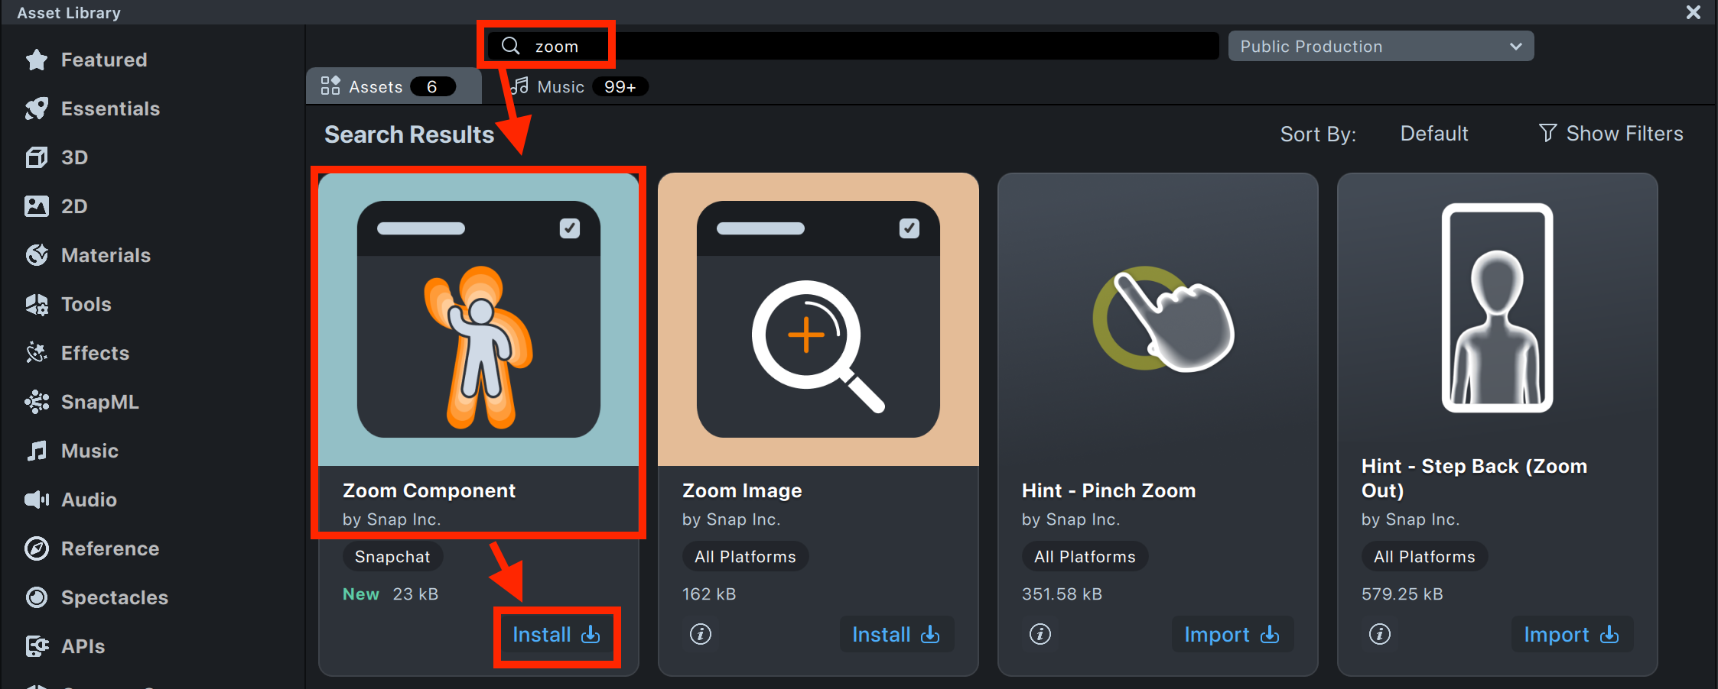The height and width of the screenshot is (689, 1718).
Task: Open the Tools icon in sidebar
Action: (x=37, y=304)
